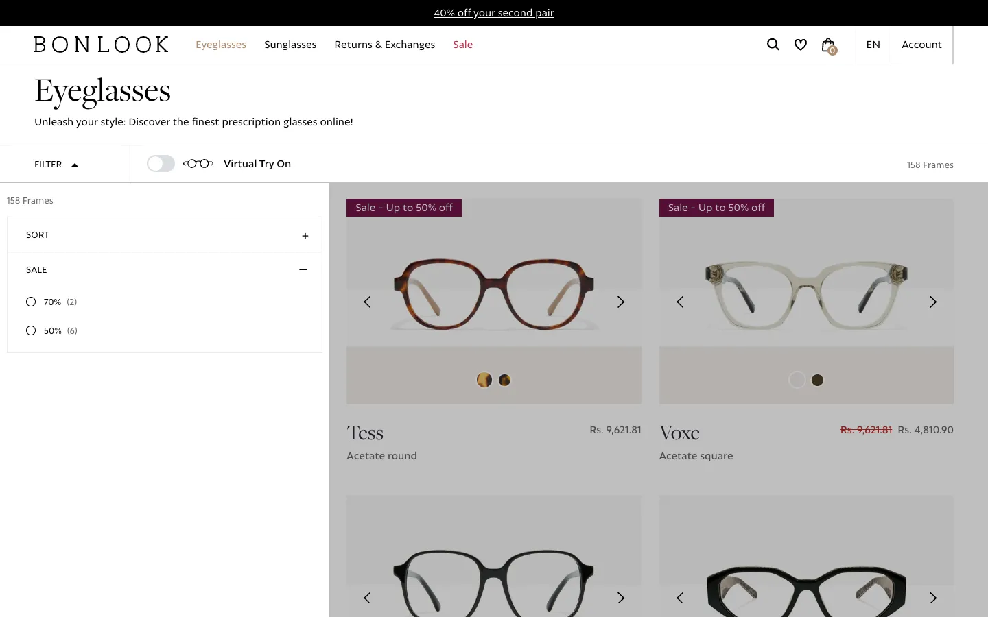Pick the dark tortoise Tess color swatch
The image size is (988, 617).
coord(505,380)
